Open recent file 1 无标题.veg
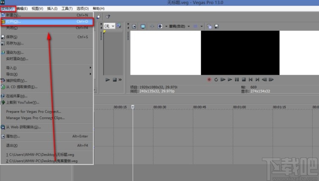The width and height of the screenshot is (319, 181). coord(47,154)
